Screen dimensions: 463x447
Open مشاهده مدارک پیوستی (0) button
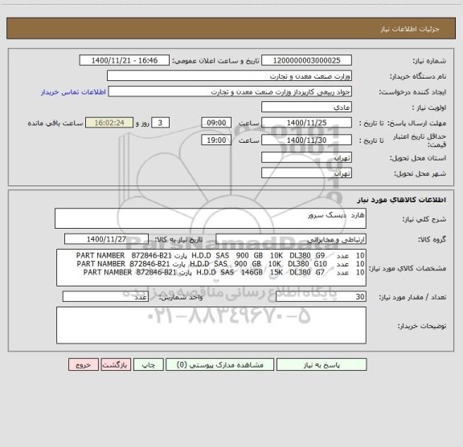click(x=219, y=364)
